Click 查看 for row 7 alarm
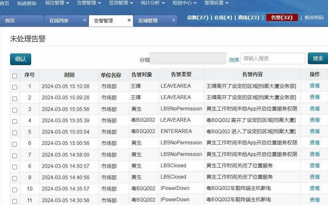The width and height of the screenshot is (328, 205). [x=315, y=154]
